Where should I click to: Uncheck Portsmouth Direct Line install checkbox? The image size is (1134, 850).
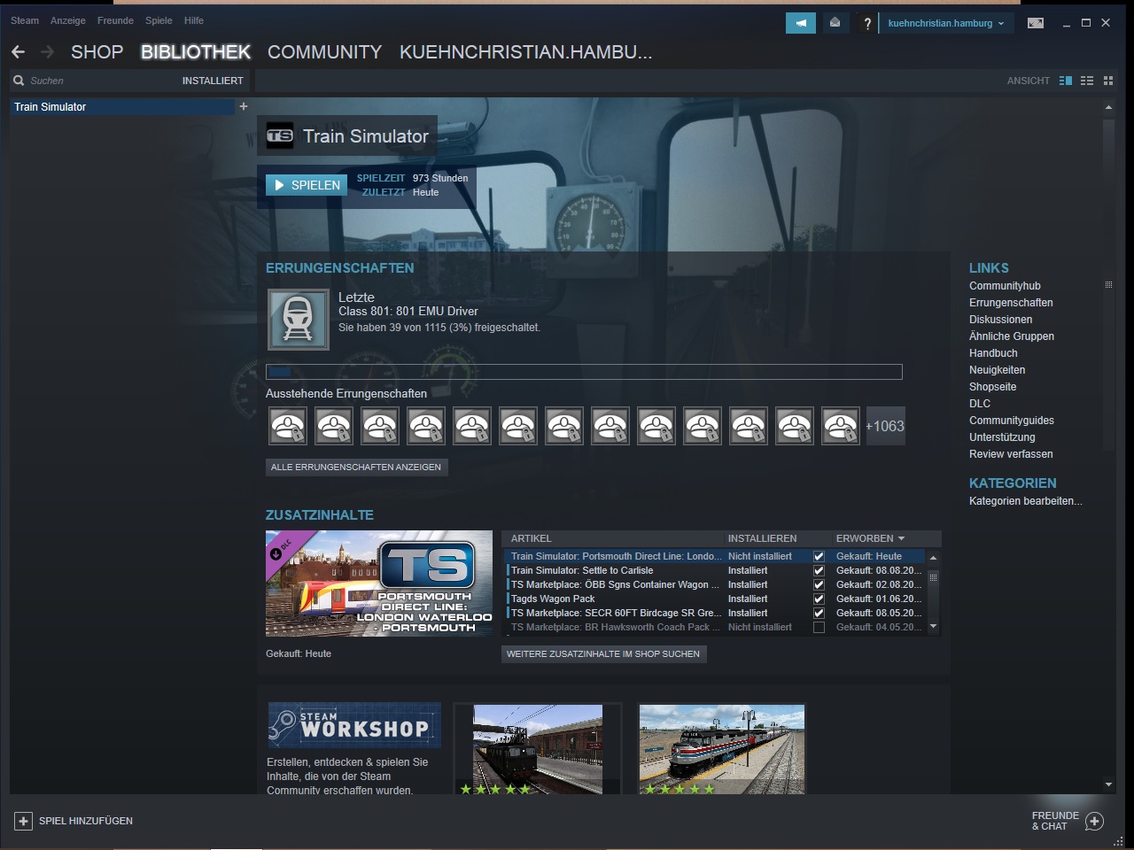pyautogui.click(x=819, y=556)
